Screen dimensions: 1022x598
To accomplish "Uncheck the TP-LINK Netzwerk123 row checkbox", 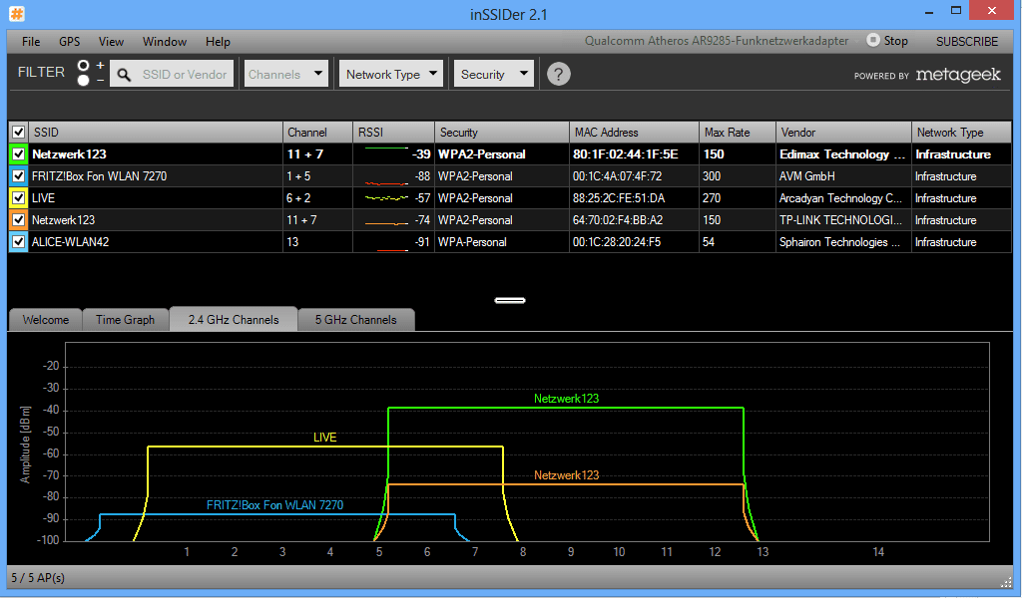I will pos(18,220).
